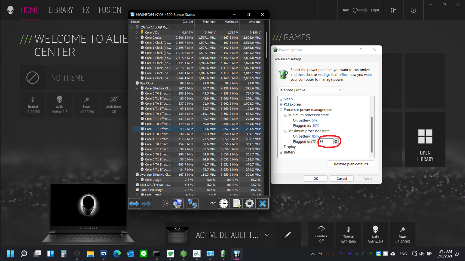
Task: Click Alienware head logo in header
Action: (x=10, y=10)
